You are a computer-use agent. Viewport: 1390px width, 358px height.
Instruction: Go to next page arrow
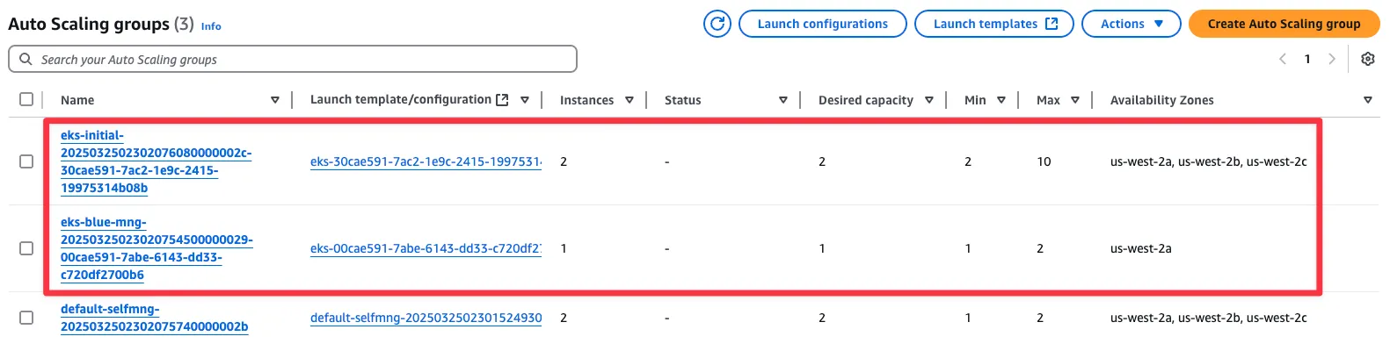[x=1332, y=59]
